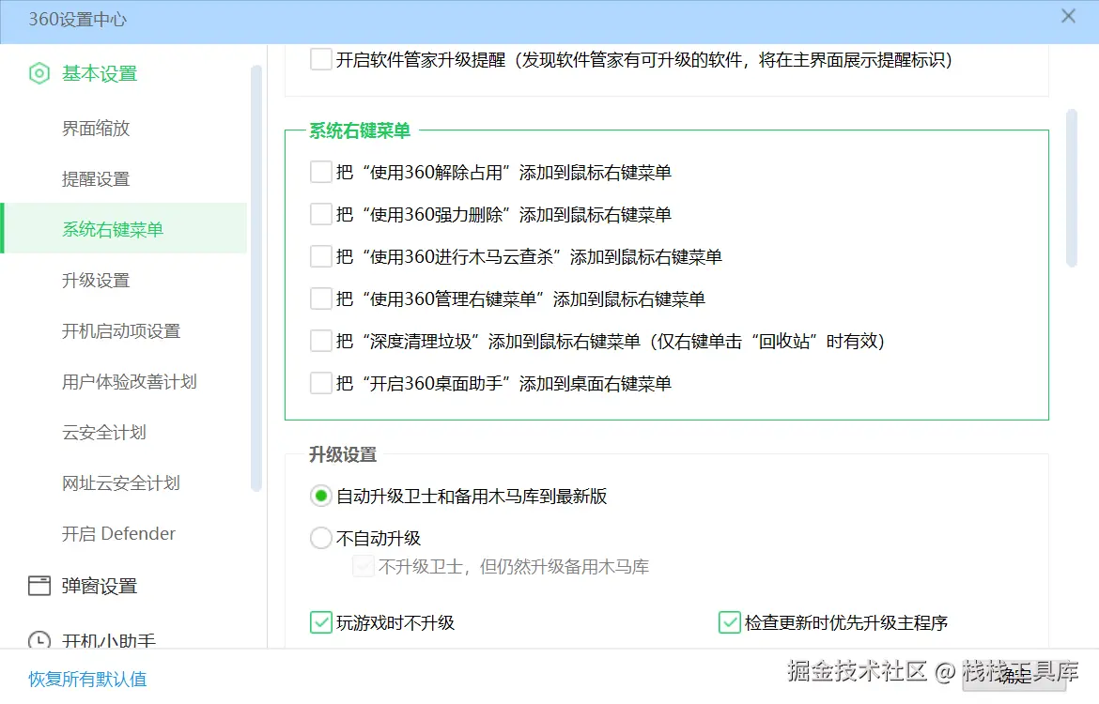
Task: Check 使用360进行木马云查杀 option
Action: (321, 256)
